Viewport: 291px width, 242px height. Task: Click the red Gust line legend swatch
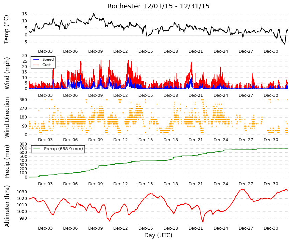(x=36, y=65)
